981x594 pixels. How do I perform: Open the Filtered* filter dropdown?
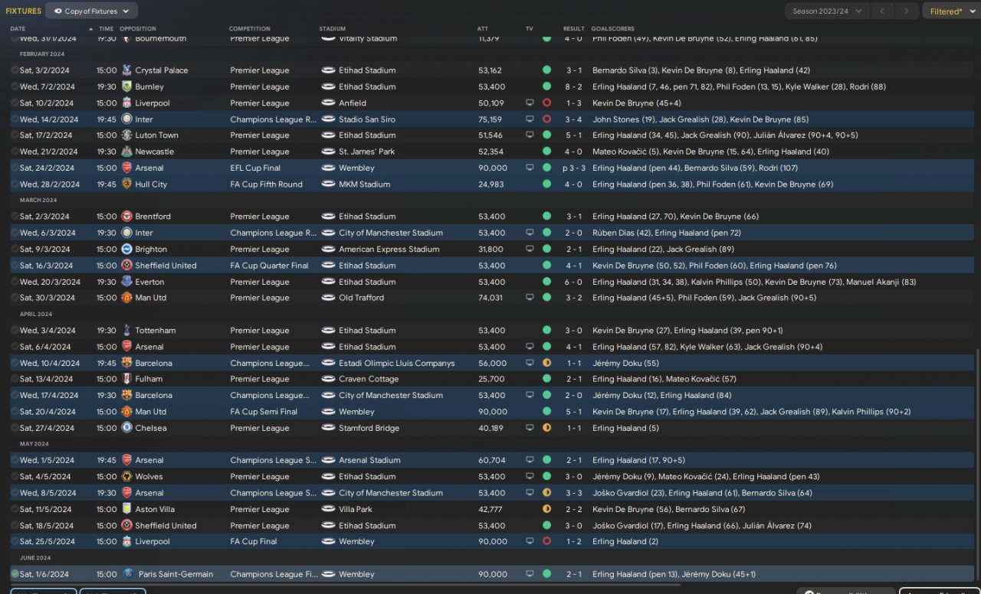[x=951, y=11]
